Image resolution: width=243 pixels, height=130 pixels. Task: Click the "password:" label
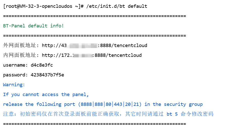[x=15, y=75]
